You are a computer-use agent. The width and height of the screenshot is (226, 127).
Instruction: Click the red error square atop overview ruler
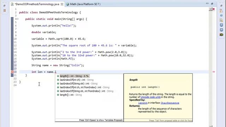pos(214,9)
